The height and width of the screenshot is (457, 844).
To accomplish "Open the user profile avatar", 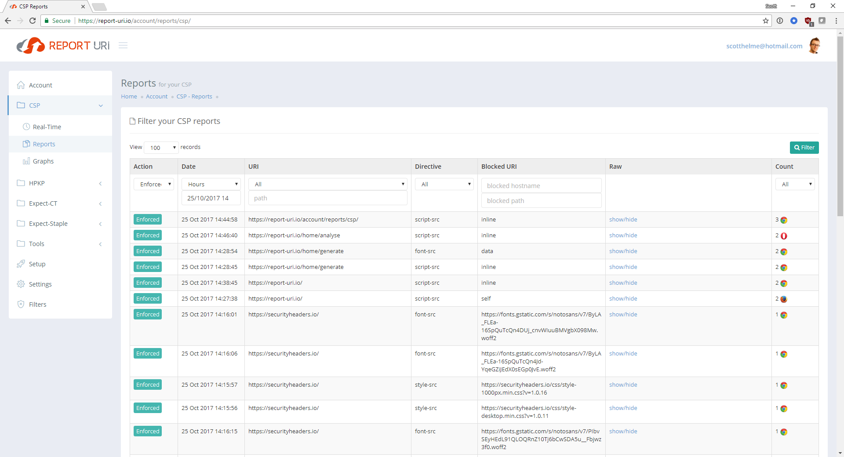I will click(x=815, y=45).
